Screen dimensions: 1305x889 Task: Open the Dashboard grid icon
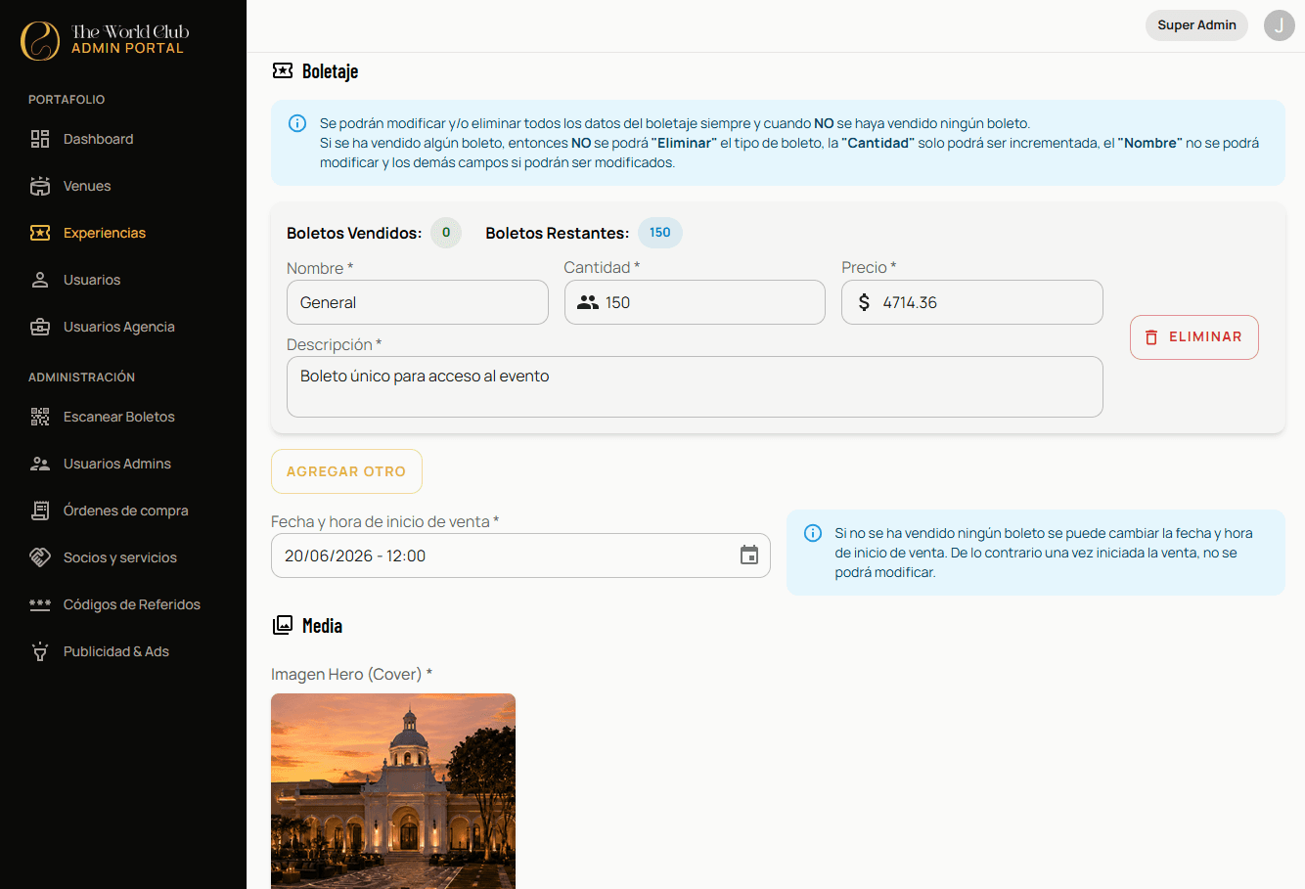[40, 139]
